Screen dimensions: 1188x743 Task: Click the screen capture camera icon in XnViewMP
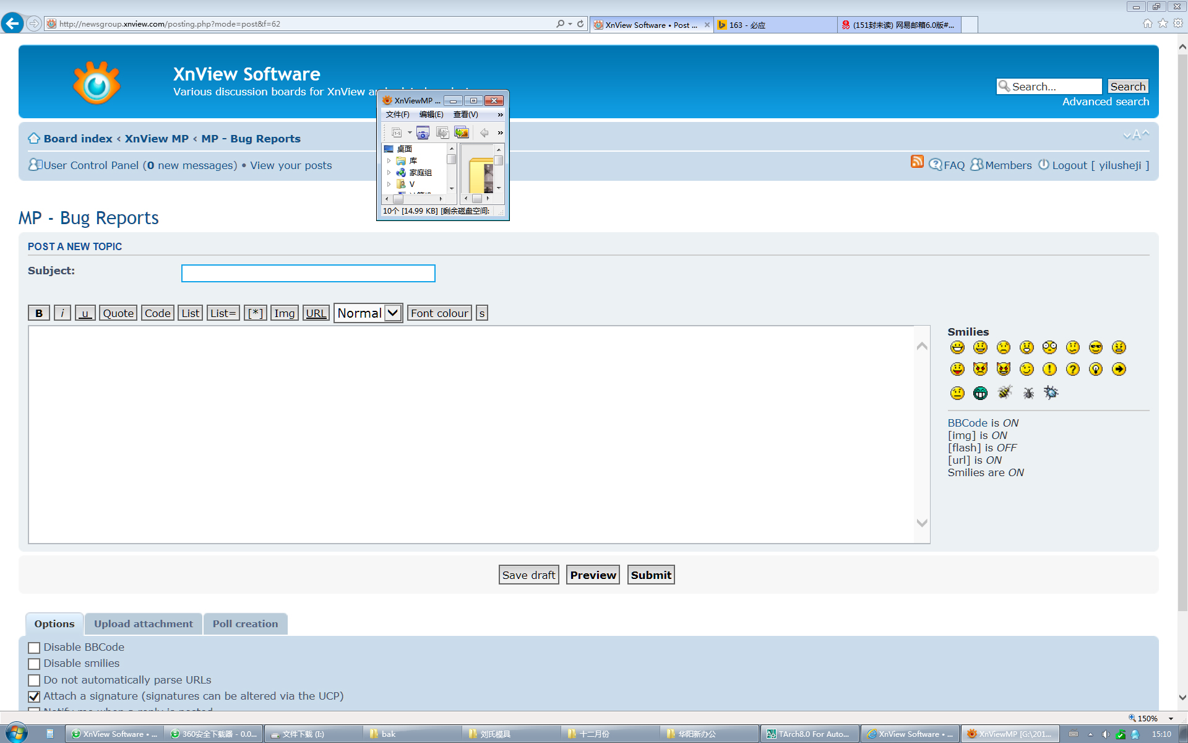tap(423, 133)
